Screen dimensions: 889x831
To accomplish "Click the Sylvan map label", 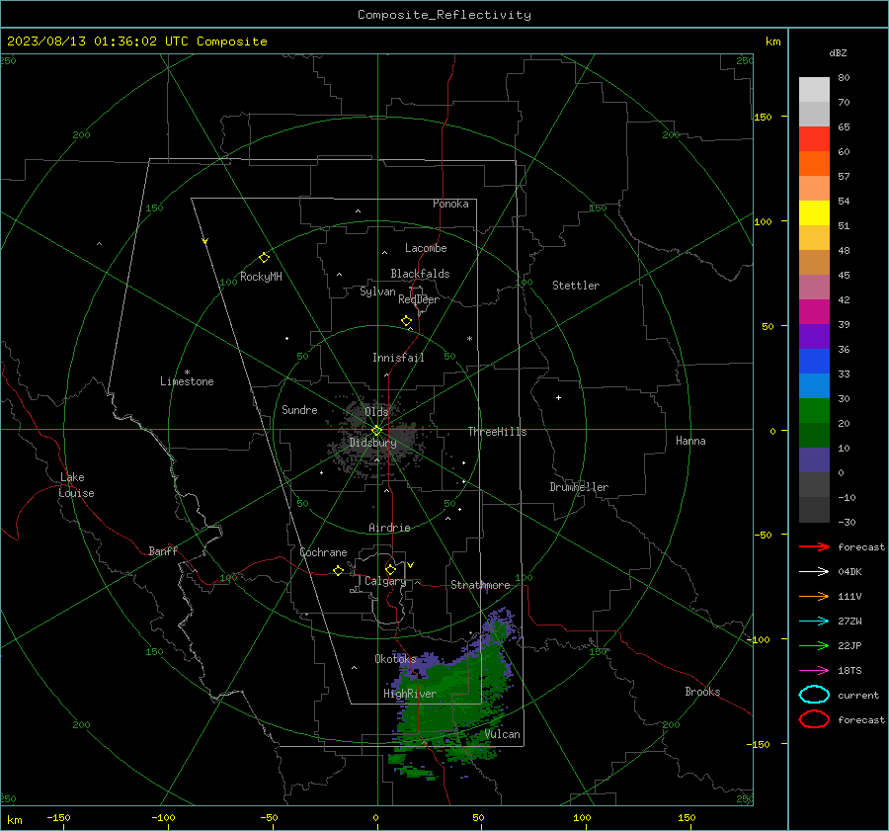I will tap(377, 291).
